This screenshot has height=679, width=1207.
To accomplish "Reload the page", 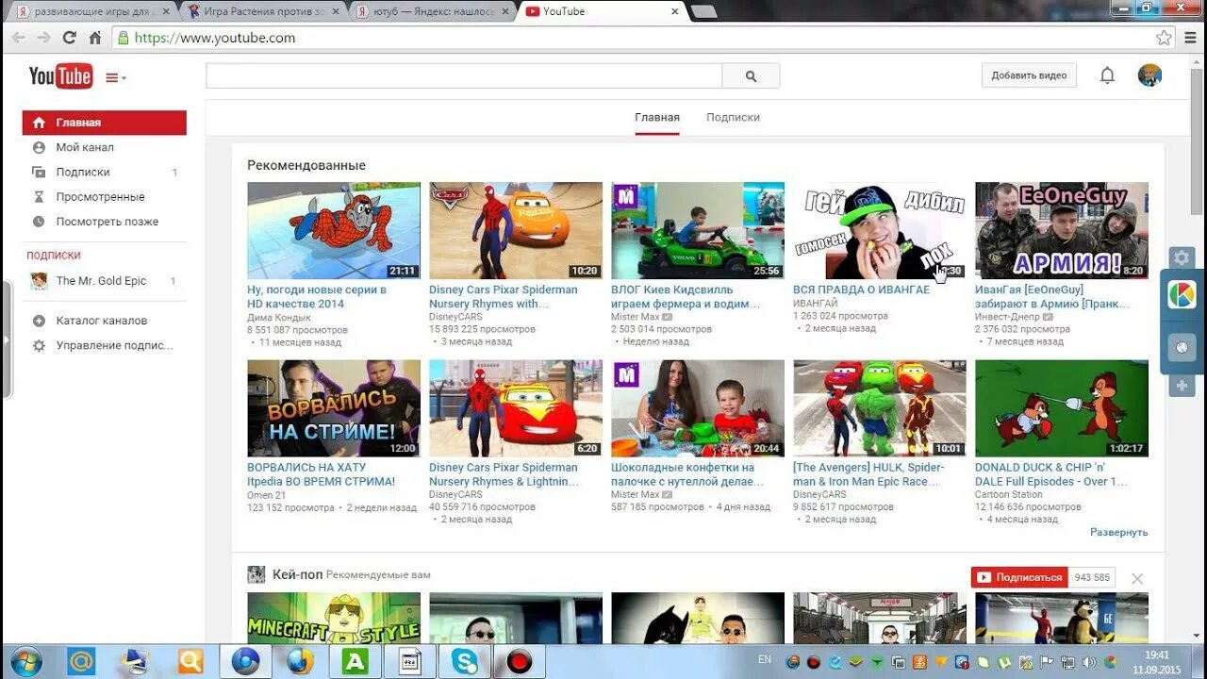I will click(x=69, y=38).
